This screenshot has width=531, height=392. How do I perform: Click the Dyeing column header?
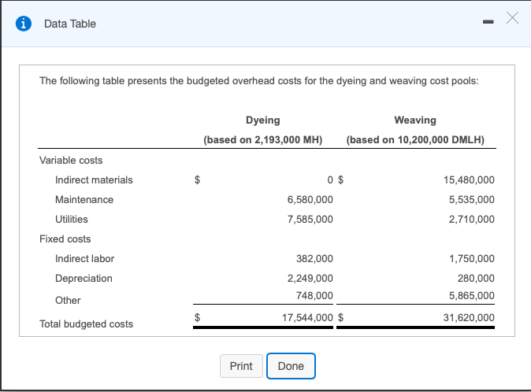coord(263,120)
